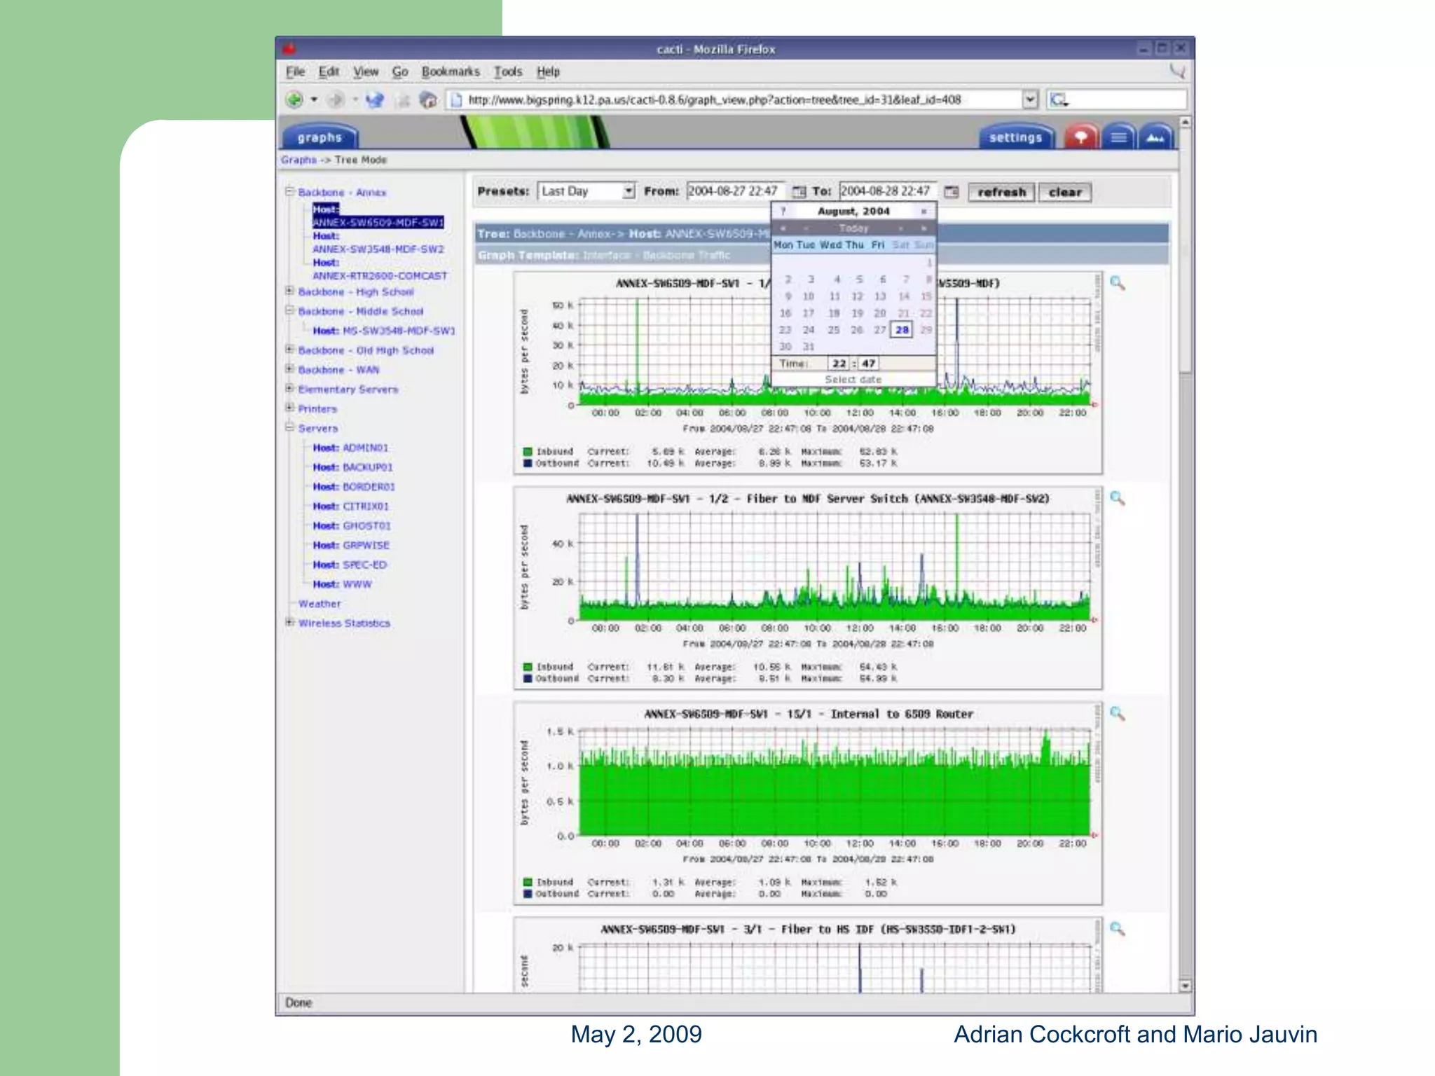Select the red Tree view icon
This screenshot has height=1076, width=1435.
pyautogui.click(x=1081, y=137)
